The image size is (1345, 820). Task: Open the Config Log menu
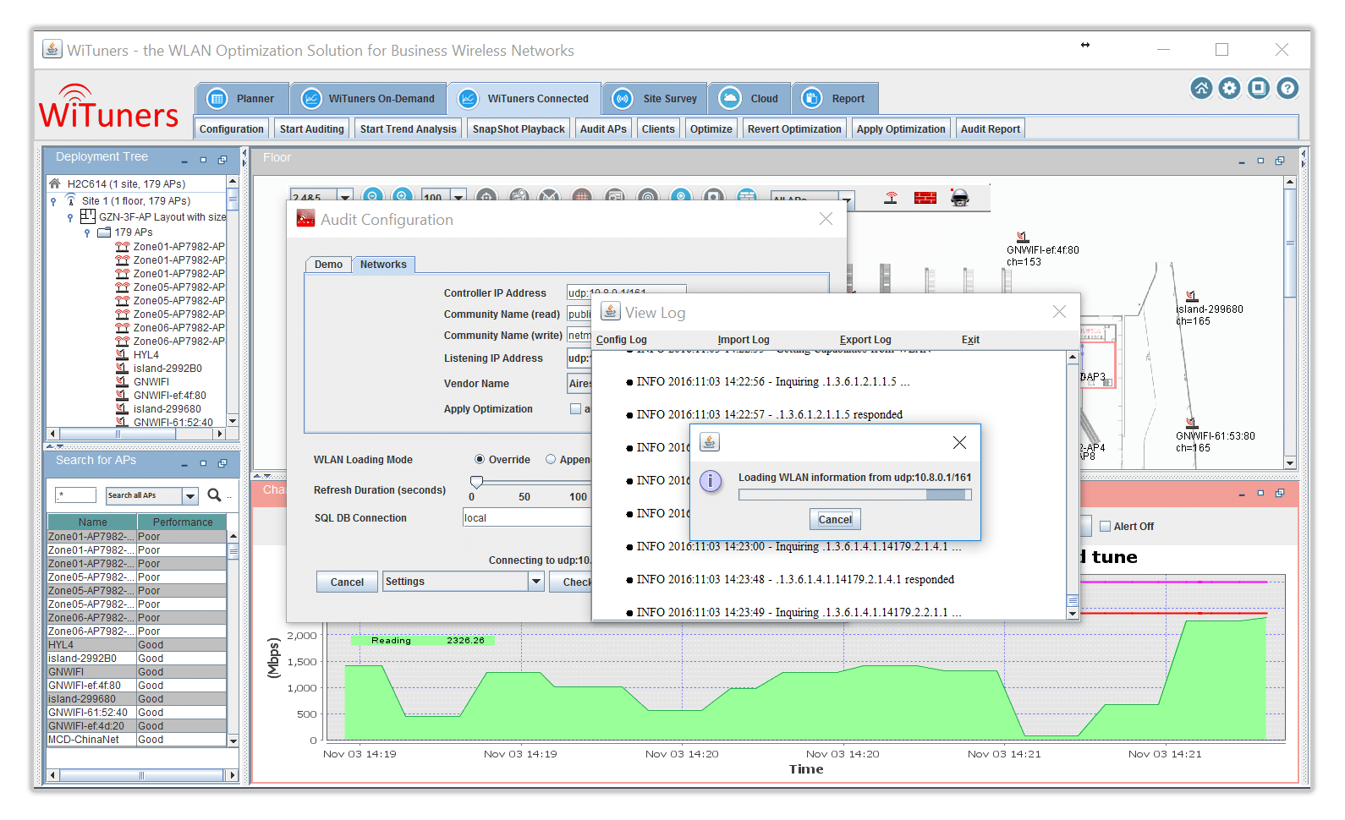click(x=622, y=340)
